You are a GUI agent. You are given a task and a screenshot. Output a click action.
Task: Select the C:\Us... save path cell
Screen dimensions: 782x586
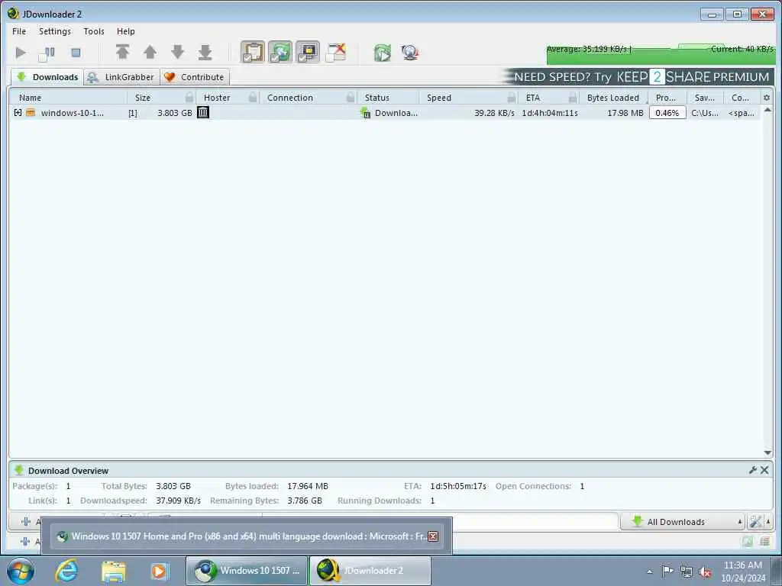click(x=705, y=113)
